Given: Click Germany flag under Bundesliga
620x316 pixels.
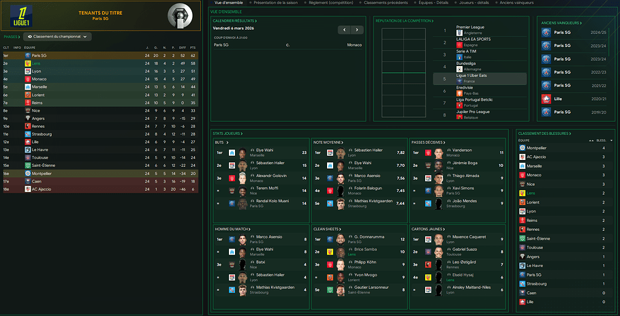Looking at the screenshot, I should point(459,69).
